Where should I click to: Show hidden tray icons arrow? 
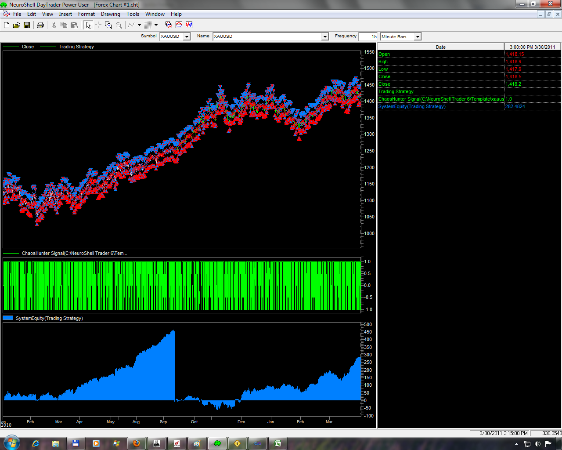516,444
